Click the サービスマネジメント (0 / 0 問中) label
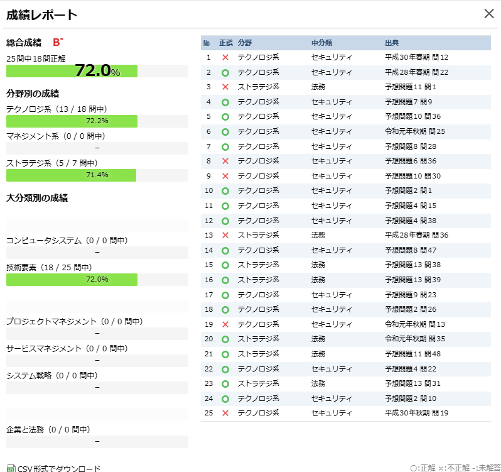This screenshot has height=472, width=501. 67,348
